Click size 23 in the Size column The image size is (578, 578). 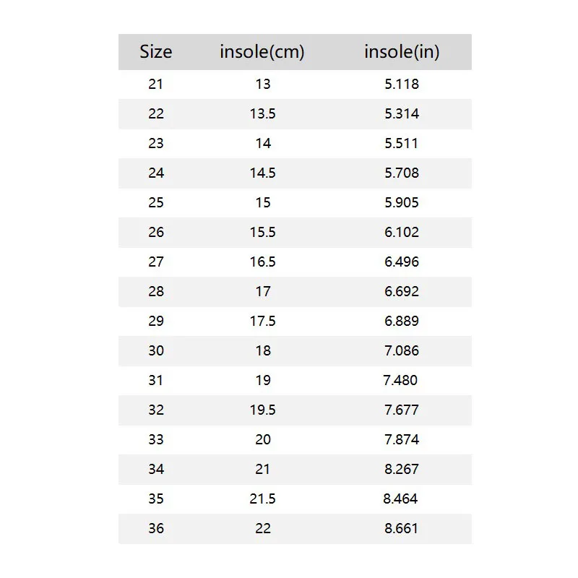click(156, 143)
